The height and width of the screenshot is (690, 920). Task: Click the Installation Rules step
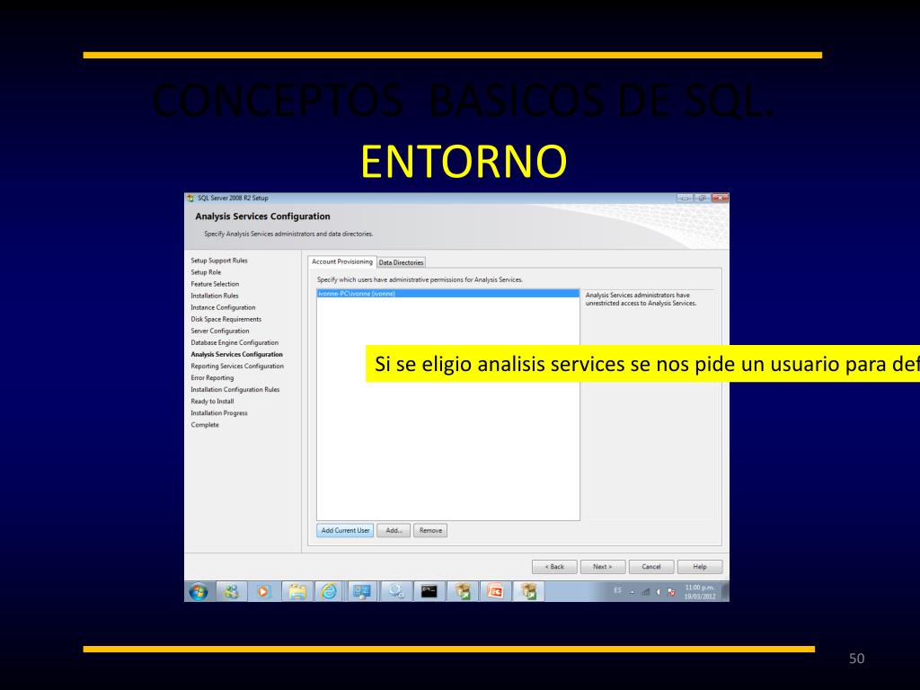pos(214,296)
